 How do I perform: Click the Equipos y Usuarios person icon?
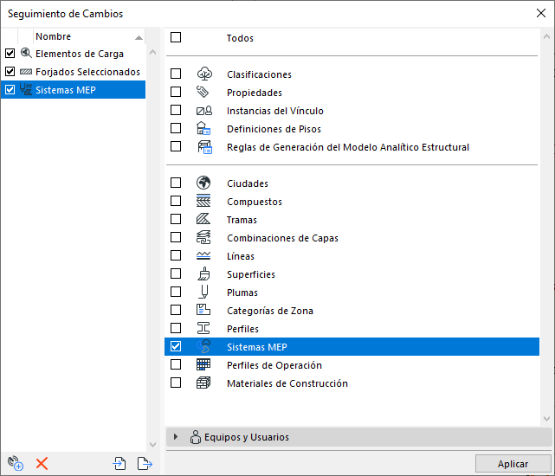pos(196,437)
